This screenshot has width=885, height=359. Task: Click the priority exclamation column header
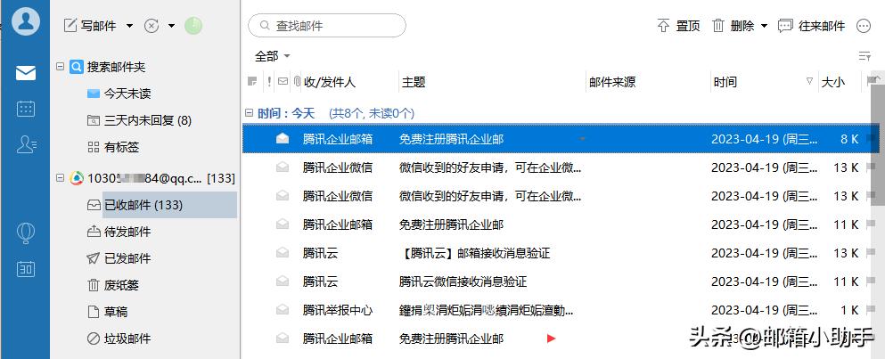tap(269, 81)
